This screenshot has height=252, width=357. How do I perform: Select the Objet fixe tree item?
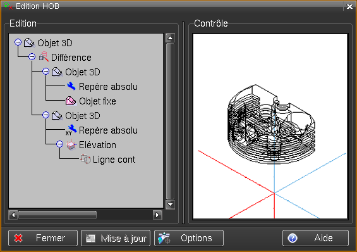click(97, 101)
